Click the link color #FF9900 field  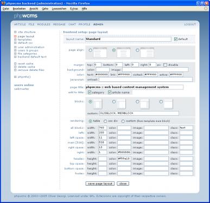coord(124,75)
